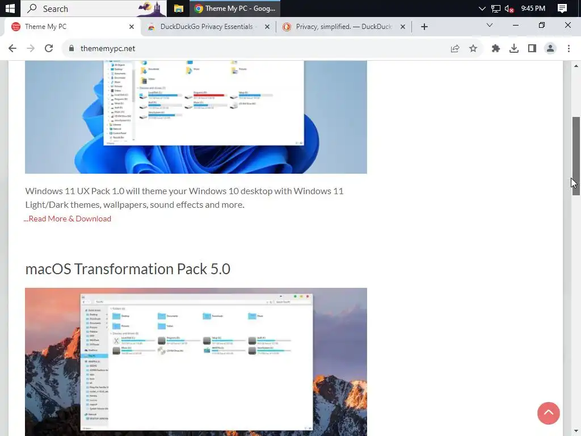Image resolution: width=581 pixels, height=436 pixels.
Task: Bookmark this page with the star
Action: tap(473, 48)
